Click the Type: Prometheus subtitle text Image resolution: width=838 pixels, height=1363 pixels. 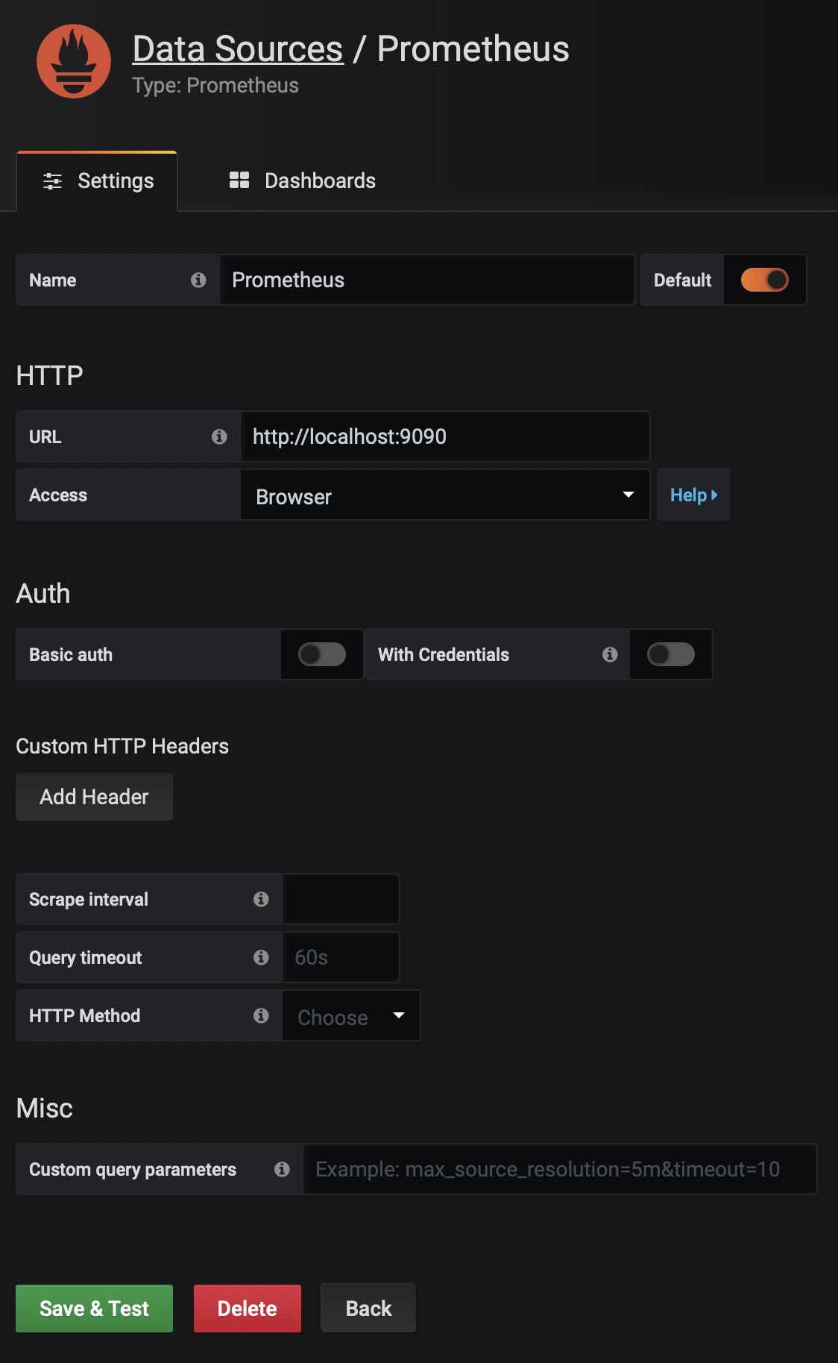click(215, 86)
